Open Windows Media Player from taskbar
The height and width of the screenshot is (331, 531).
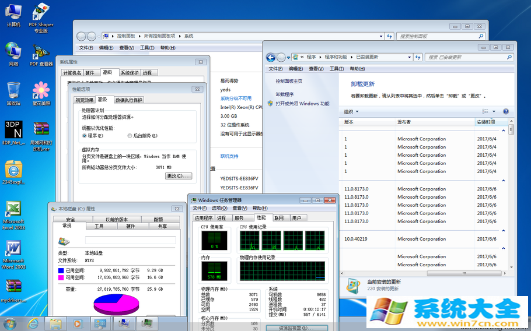point(78,324)
